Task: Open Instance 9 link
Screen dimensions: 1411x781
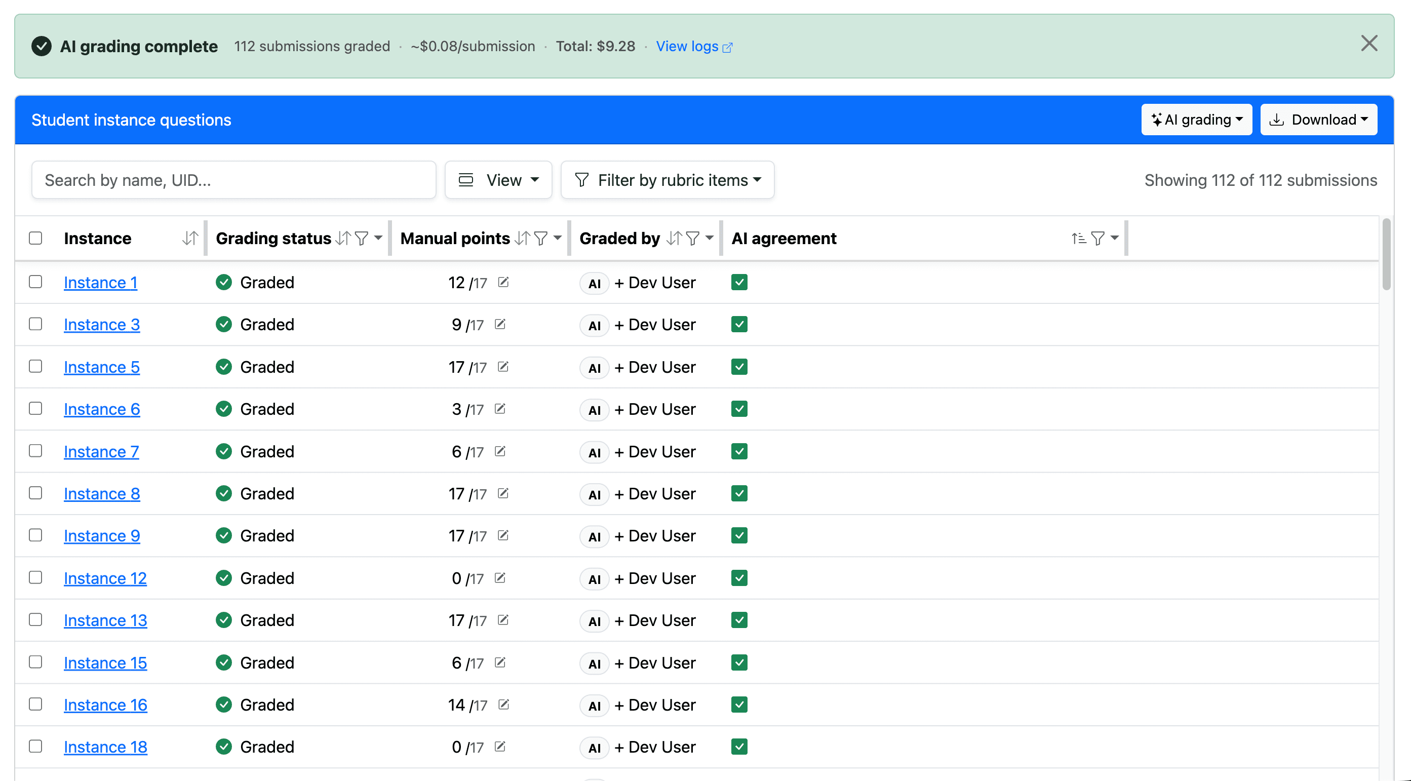Action: [x=102, y=536]
